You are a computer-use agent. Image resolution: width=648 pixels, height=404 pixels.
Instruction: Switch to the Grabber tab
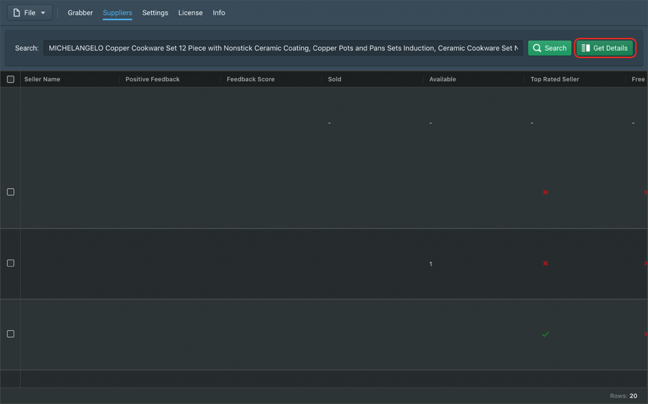tap(80, 13)
